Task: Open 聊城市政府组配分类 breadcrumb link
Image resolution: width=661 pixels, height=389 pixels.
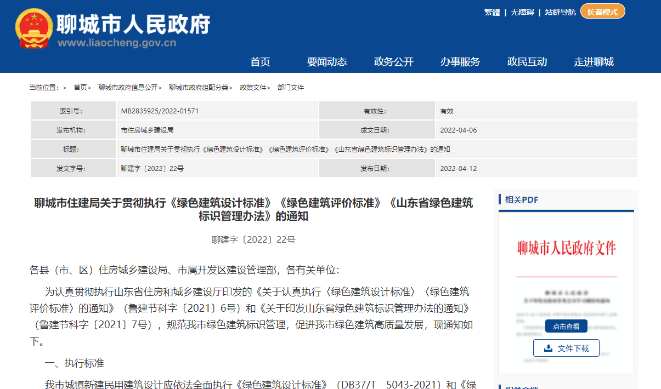Action: (199, 88)
